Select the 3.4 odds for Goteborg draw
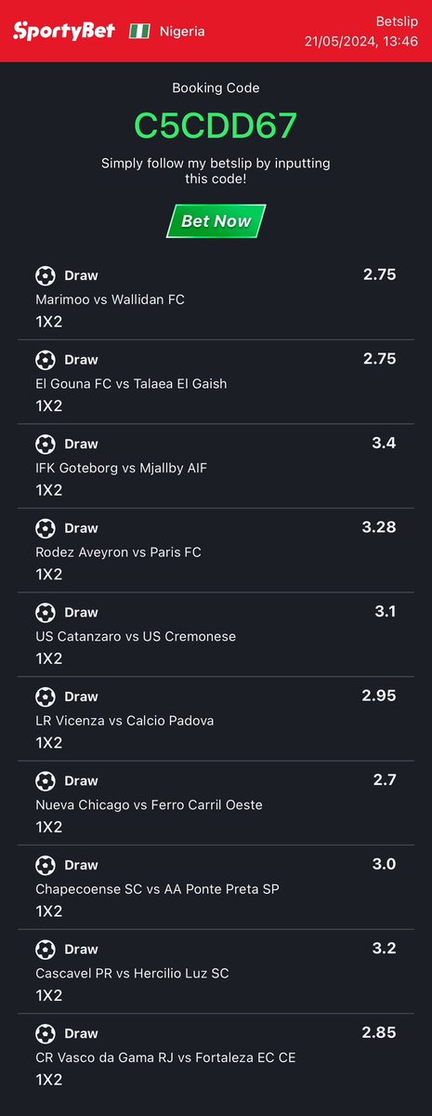This screenshot has width=432, height=1116. tap(384, 443)
